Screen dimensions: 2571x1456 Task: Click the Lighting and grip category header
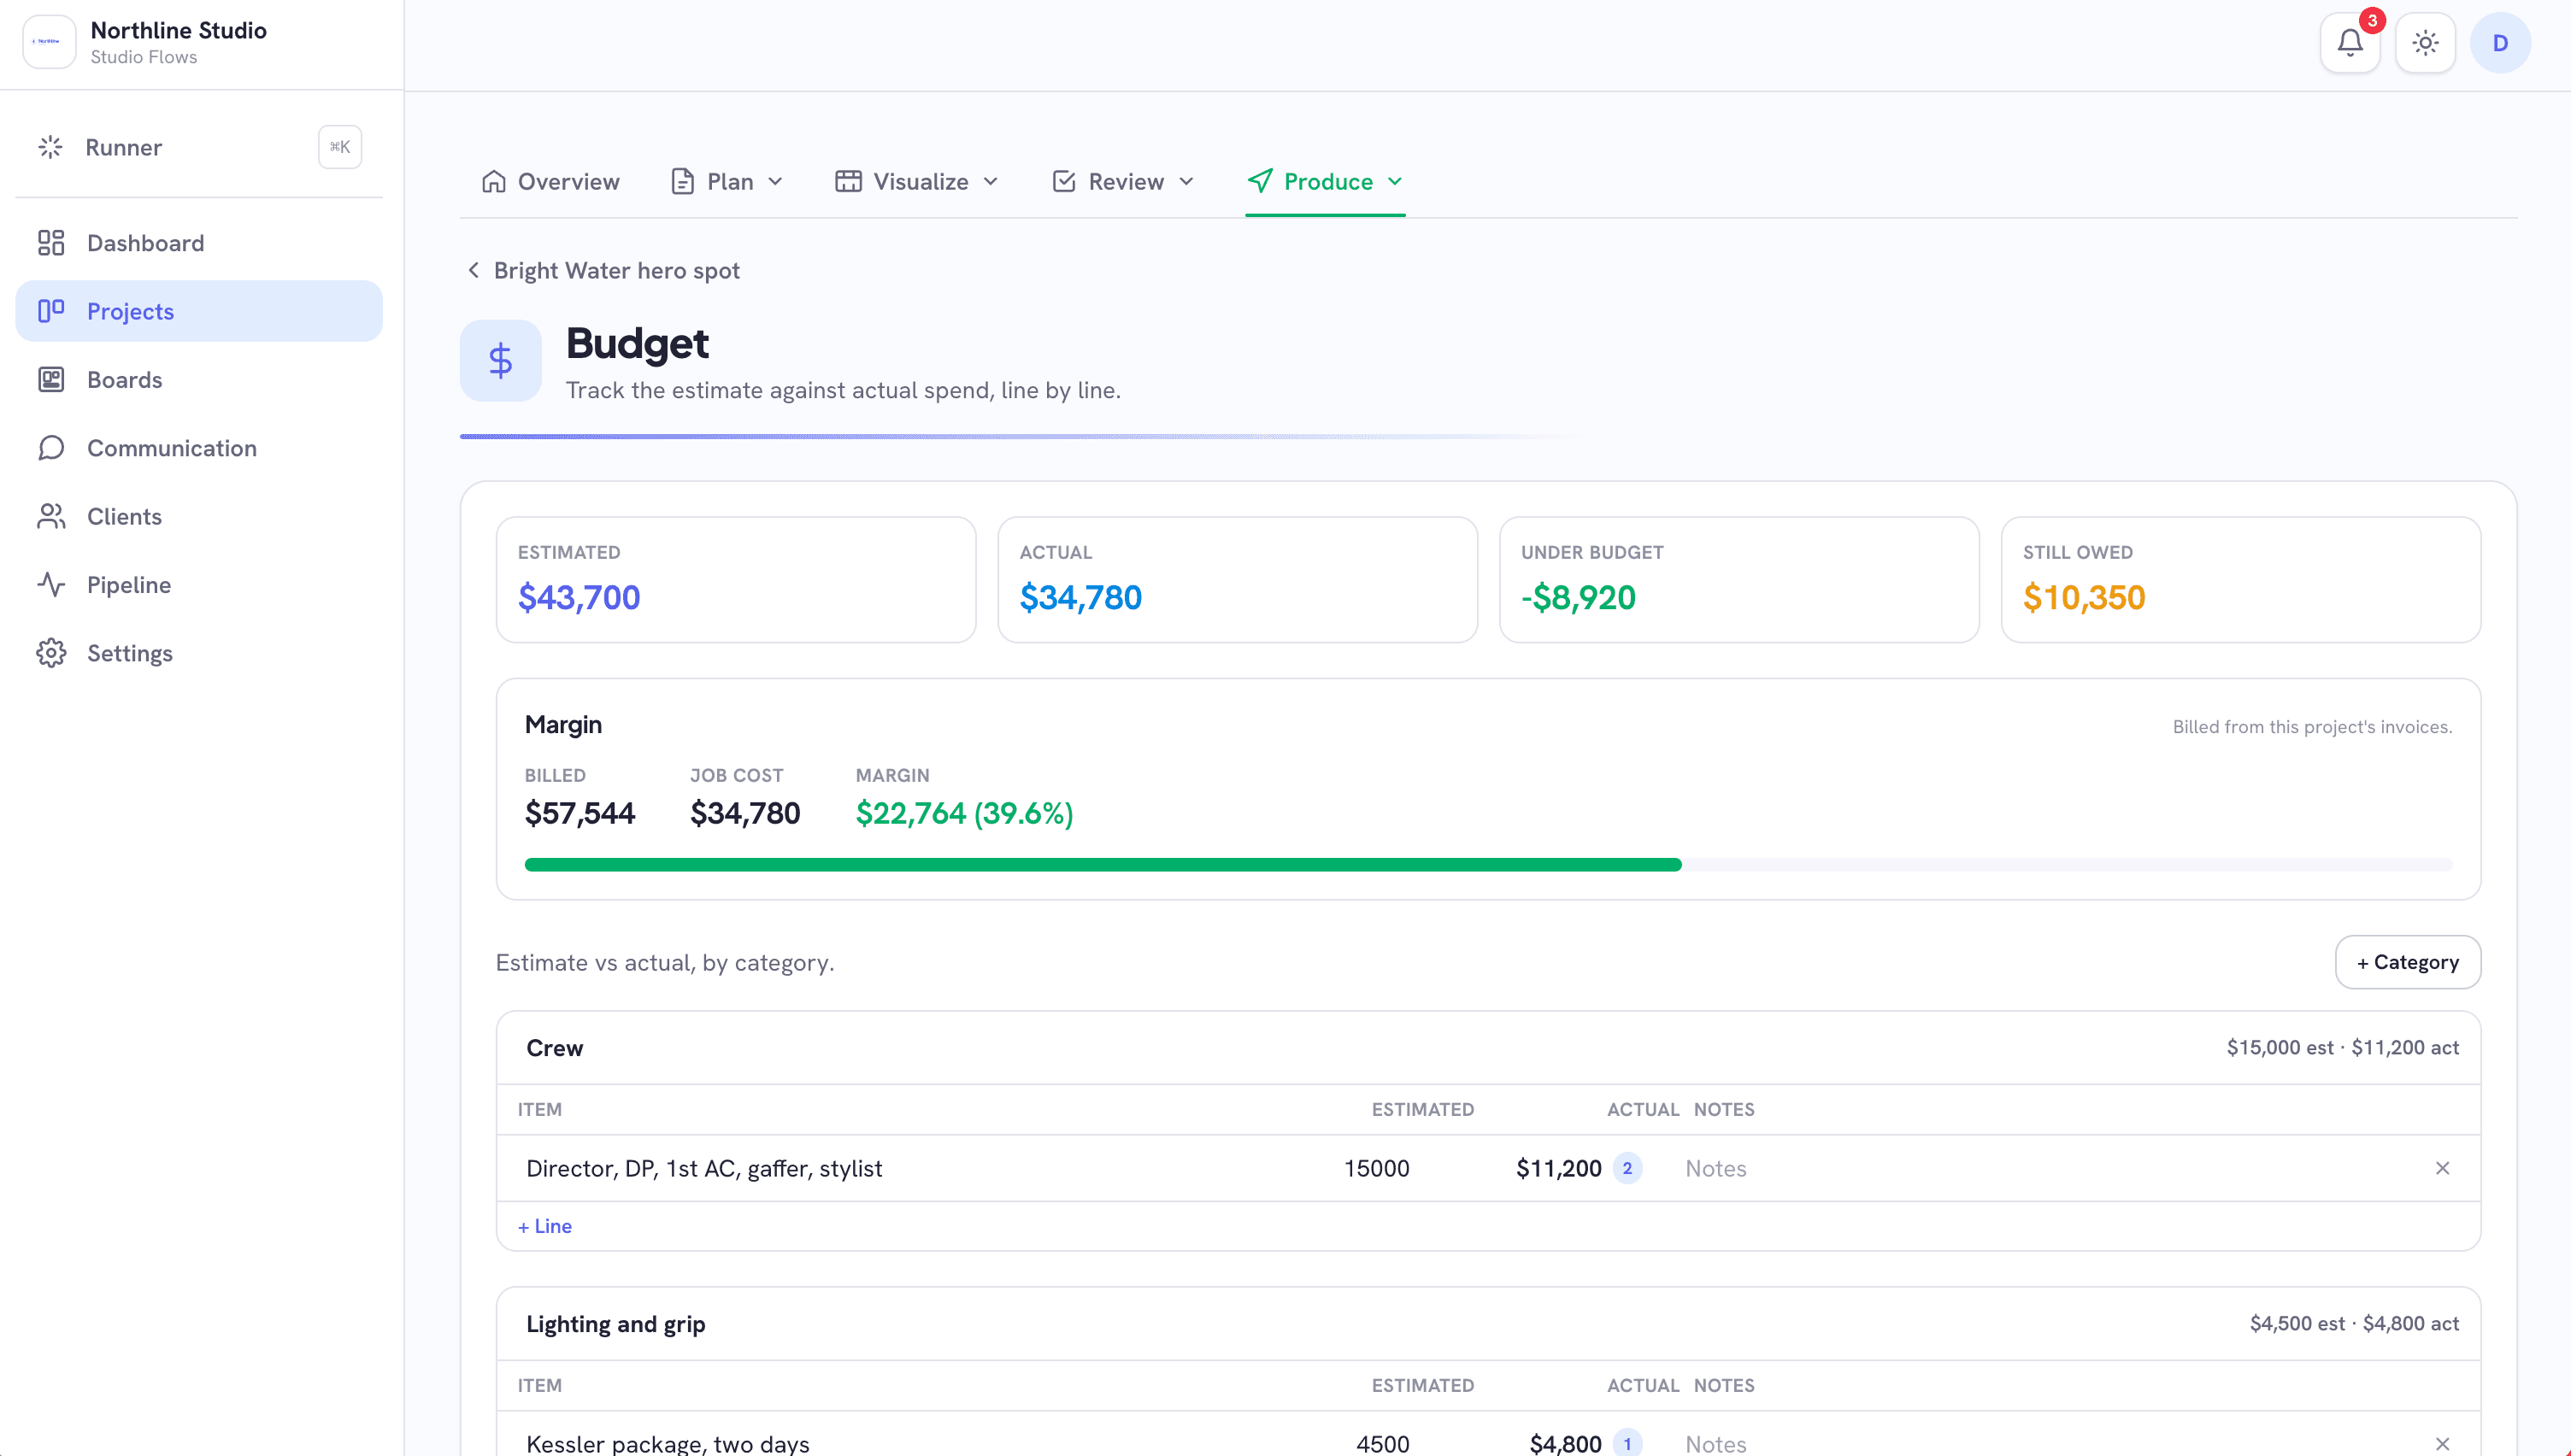[616, 1324]
